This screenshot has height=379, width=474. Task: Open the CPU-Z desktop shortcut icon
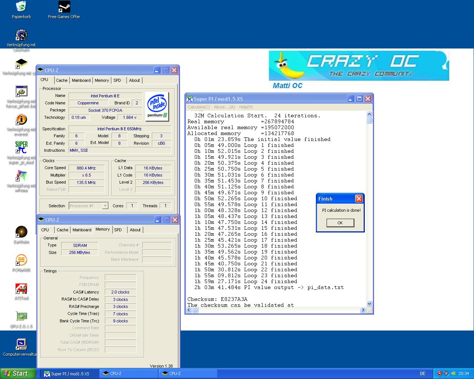[x=21, y=64]
